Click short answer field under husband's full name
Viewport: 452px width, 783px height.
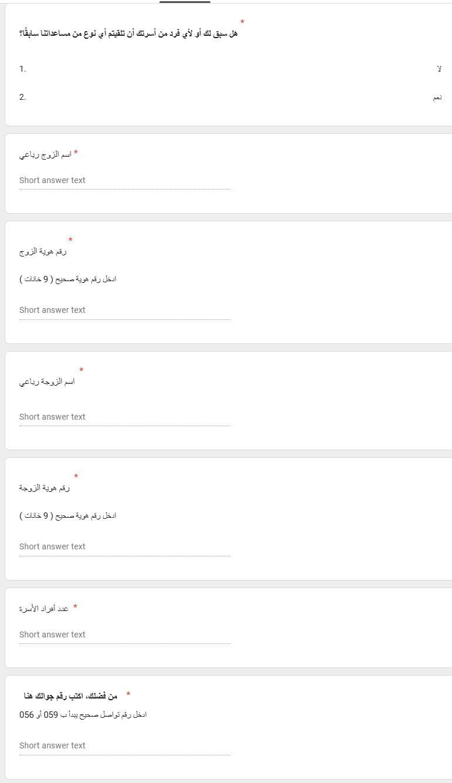tap(124, 181)
